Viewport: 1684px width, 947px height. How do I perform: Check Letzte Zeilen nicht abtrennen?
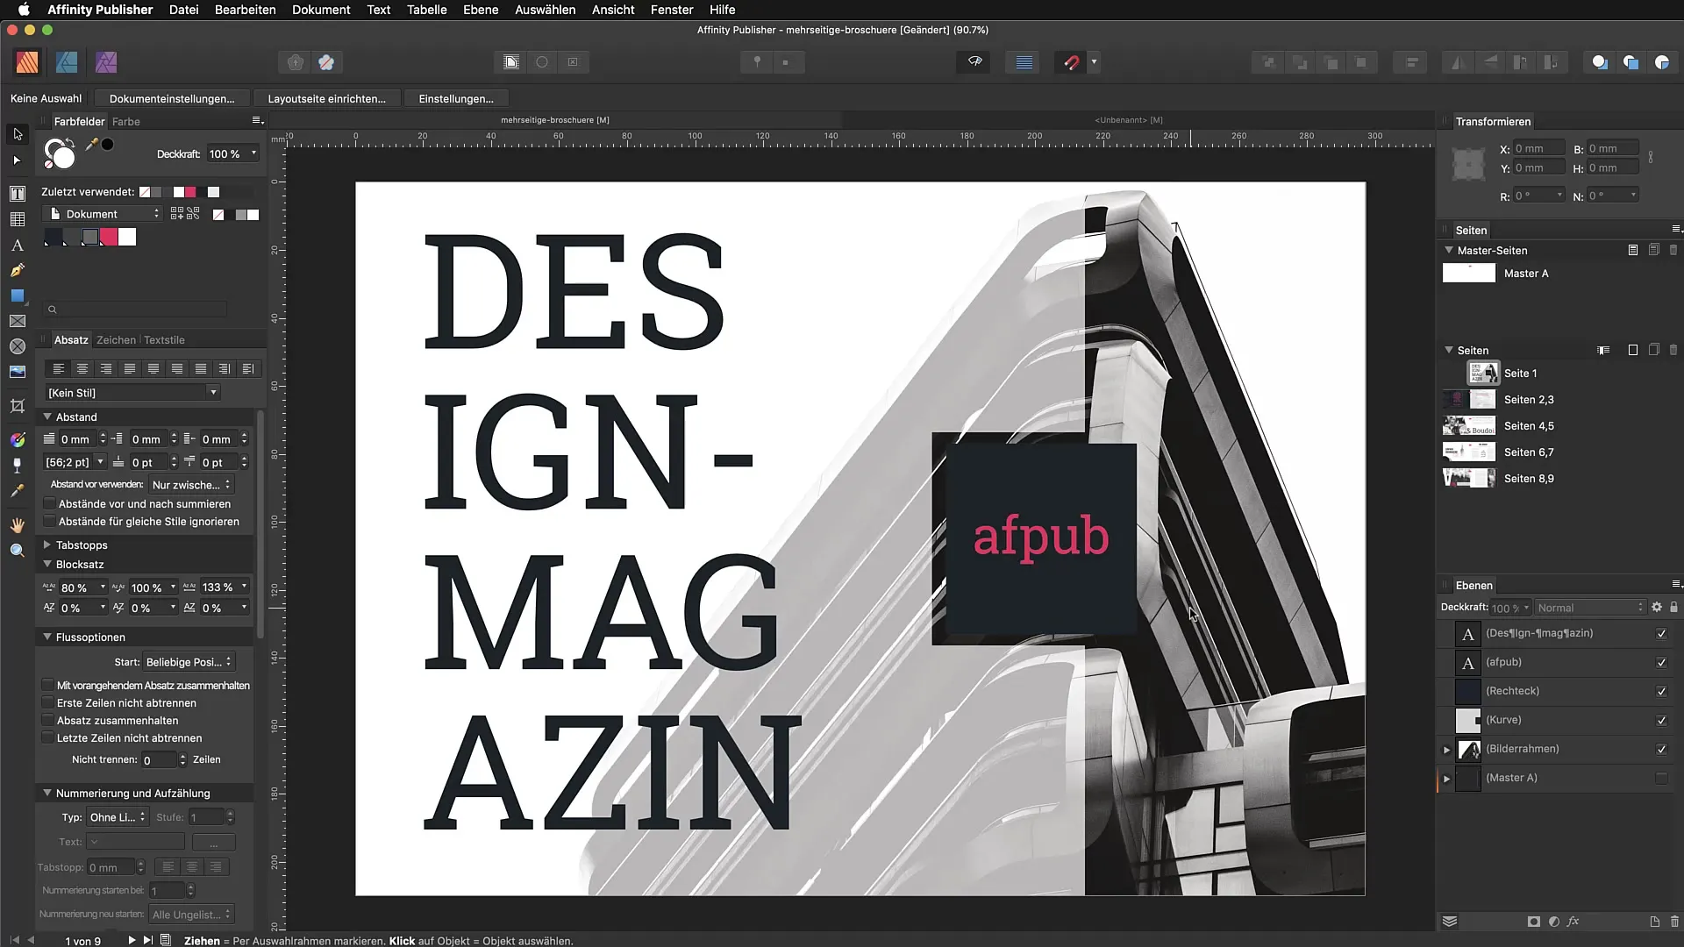(48, 737)
